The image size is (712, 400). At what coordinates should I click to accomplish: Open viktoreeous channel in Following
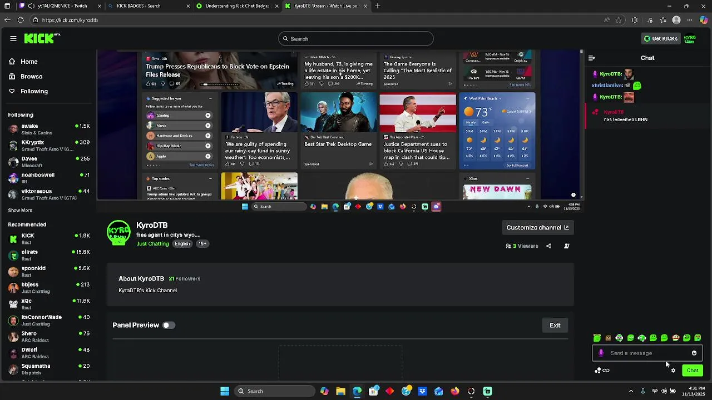point(49,194)
